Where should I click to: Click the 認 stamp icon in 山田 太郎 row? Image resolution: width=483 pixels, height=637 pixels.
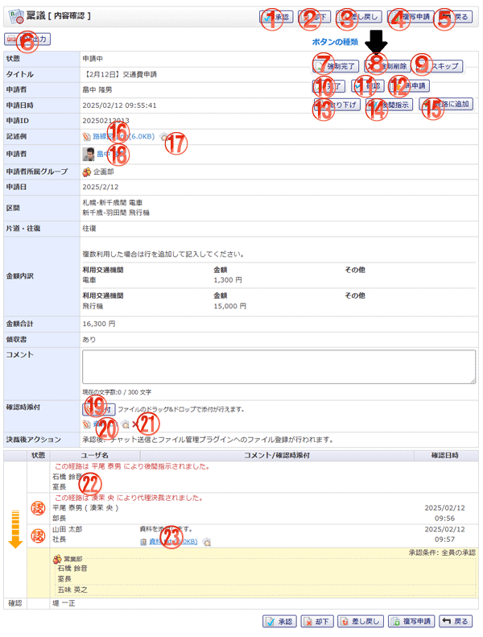coord(38,536)
